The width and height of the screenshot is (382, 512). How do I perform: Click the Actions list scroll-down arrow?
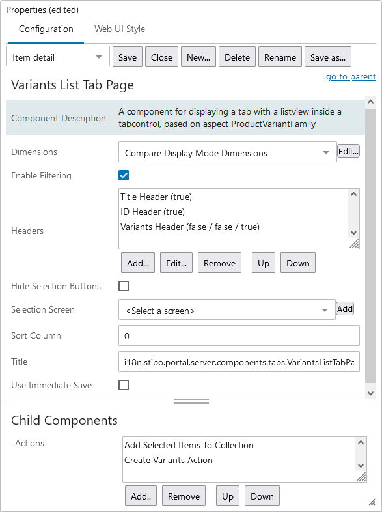(x=361, y=466)
